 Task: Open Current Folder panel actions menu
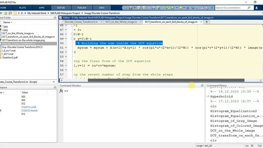point(55,18)
